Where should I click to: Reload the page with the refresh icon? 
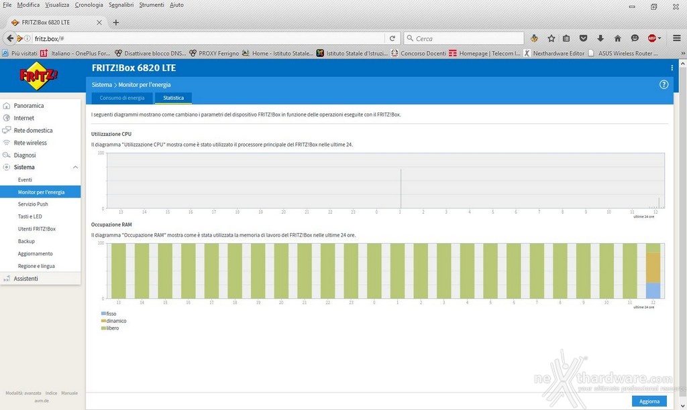point(392,38)
